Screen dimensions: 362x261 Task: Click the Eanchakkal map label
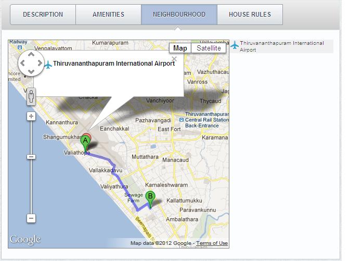[x=114, y=129]
